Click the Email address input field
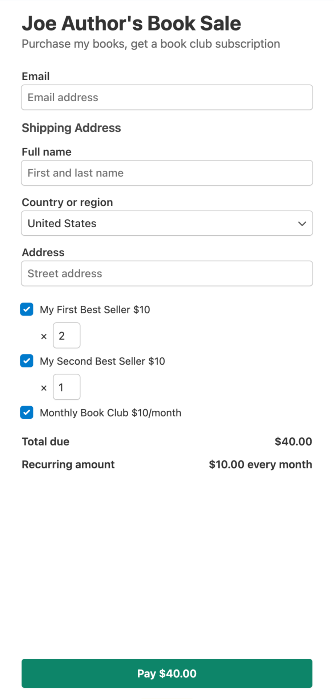The height and width of the screenshot is (699, 334). pos(167,97)
